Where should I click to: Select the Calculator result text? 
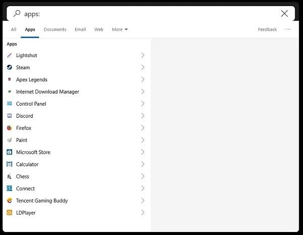[27, 164]
